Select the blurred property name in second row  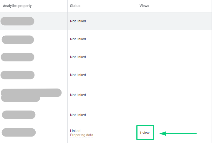pyautogui.click(x=18, y=39)
